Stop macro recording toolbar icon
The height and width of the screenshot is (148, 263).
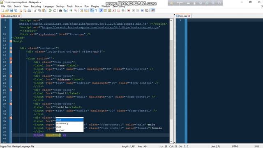click(133, 10)
